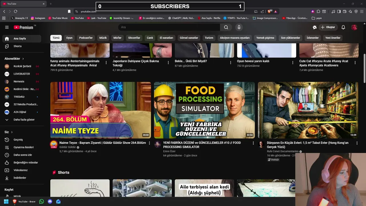
Task: Open Discord from the taskbar
Action: coord(50,201)
